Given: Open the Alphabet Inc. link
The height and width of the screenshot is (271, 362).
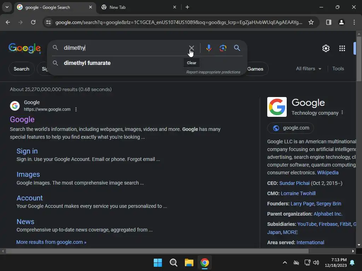Looking at the screenshot, I should 328,214.
